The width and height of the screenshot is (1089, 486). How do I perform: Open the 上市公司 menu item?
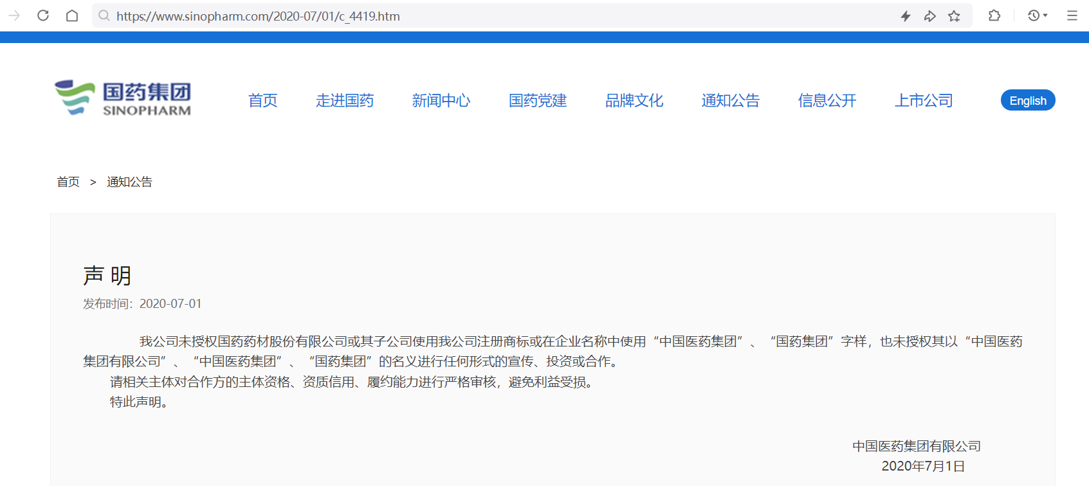tap(924, 100)
